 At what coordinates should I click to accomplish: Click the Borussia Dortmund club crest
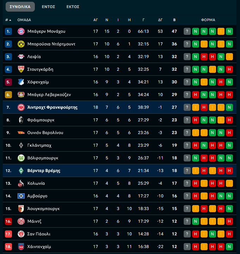click(x=21, y=44)
